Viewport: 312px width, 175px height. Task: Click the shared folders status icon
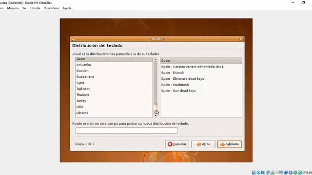(x=277, y=173)
